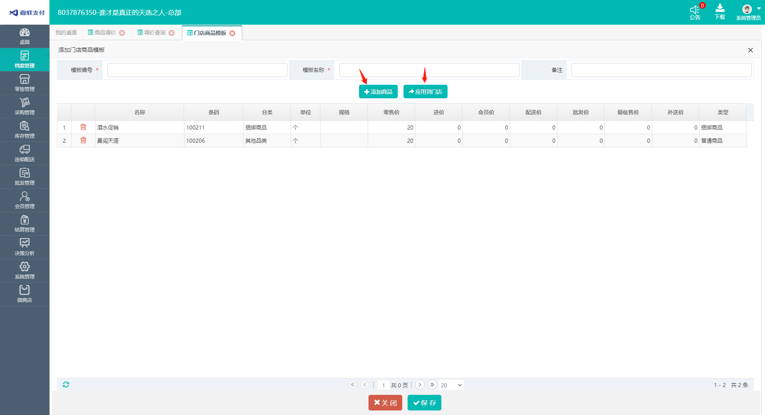Image resolution: width=765 pixels, height=415 pixels.
Task: Focus the 模板编号 input field
Action: pyautogui.click(x=197, y=70)
